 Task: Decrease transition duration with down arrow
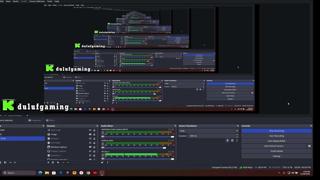tap(237, 137)
